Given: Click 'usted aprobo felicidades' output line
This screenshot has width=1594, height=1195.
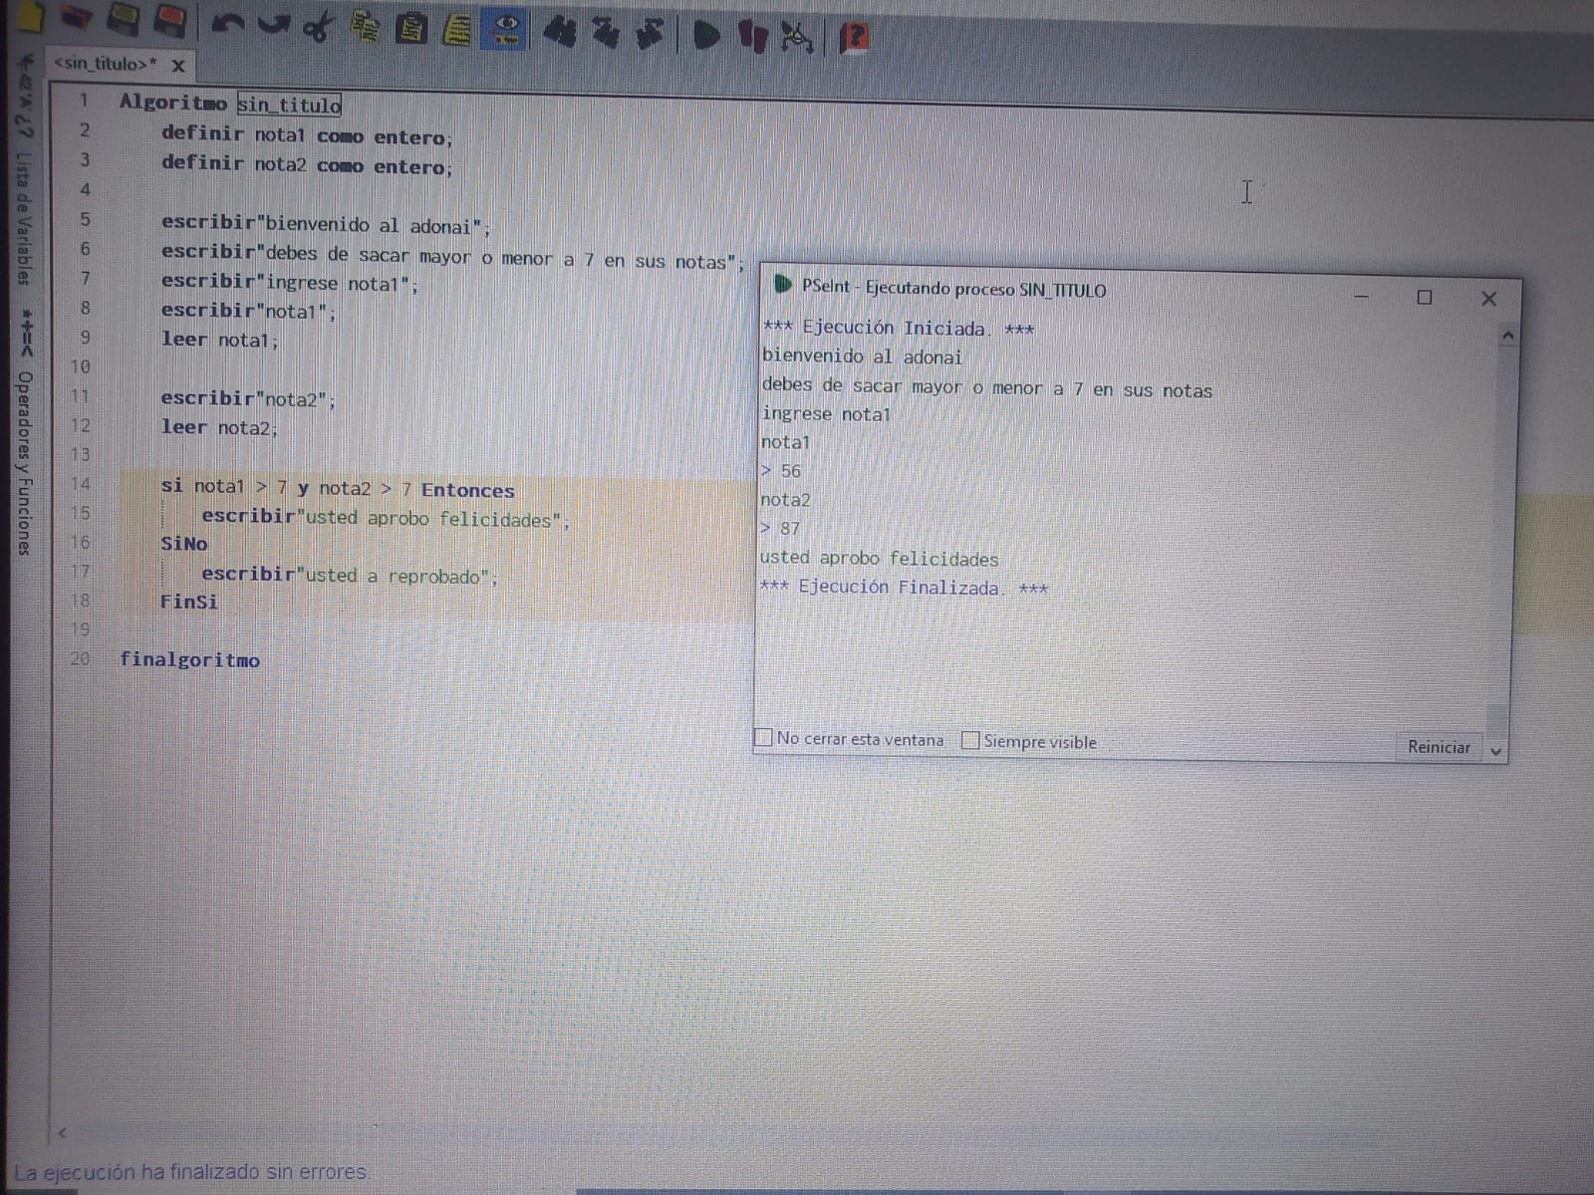Looking at the screenshot, I should coord(879,559).
